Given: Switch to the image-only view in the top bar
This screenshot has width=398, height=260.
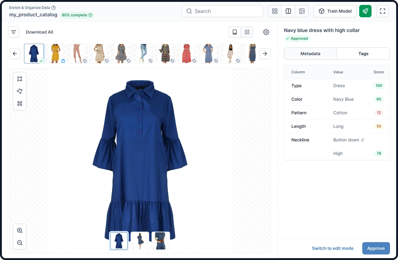Looking at the screenshot, I should 302,11.
